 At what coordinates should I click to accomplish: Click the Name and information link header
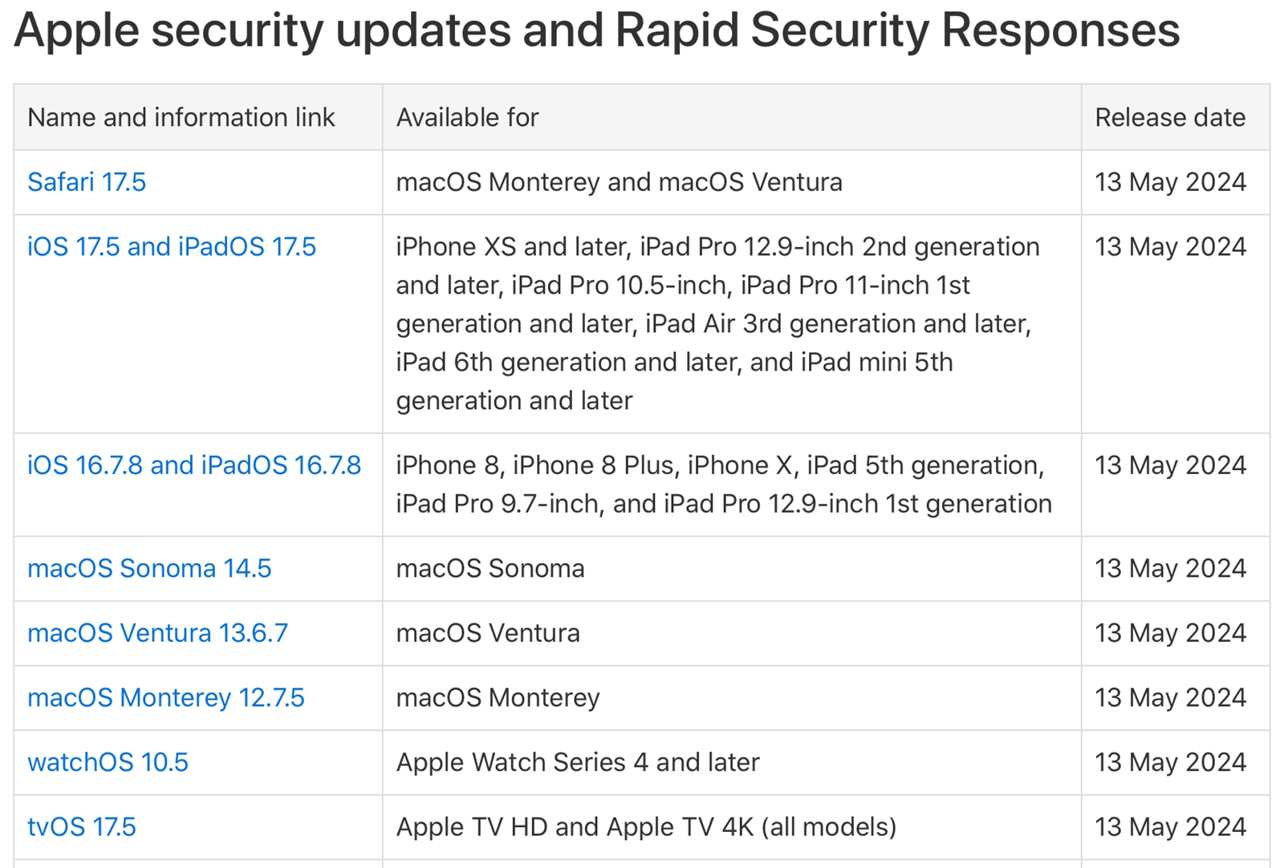(x=181, y=118)
